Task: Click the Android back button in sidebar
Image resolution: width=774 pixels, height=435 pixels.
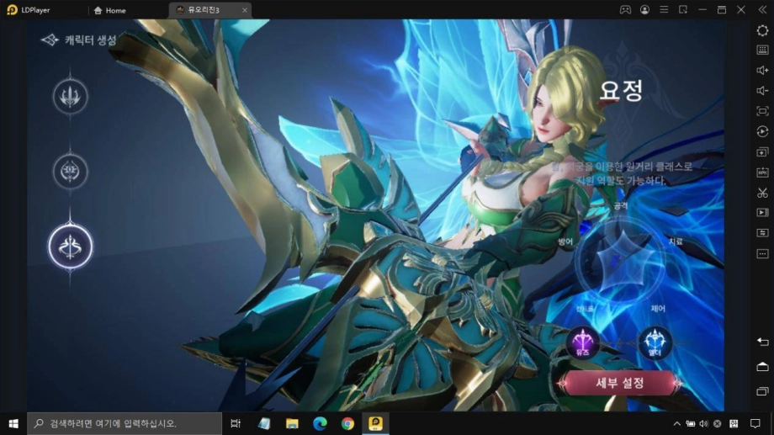Action: click(763, 342)
